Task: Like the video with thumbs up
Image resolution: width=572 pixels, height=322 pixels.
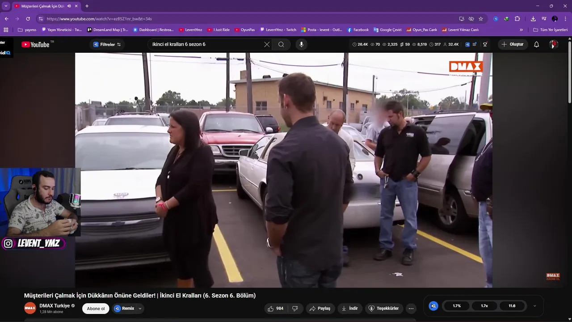Action: point(276,308)
